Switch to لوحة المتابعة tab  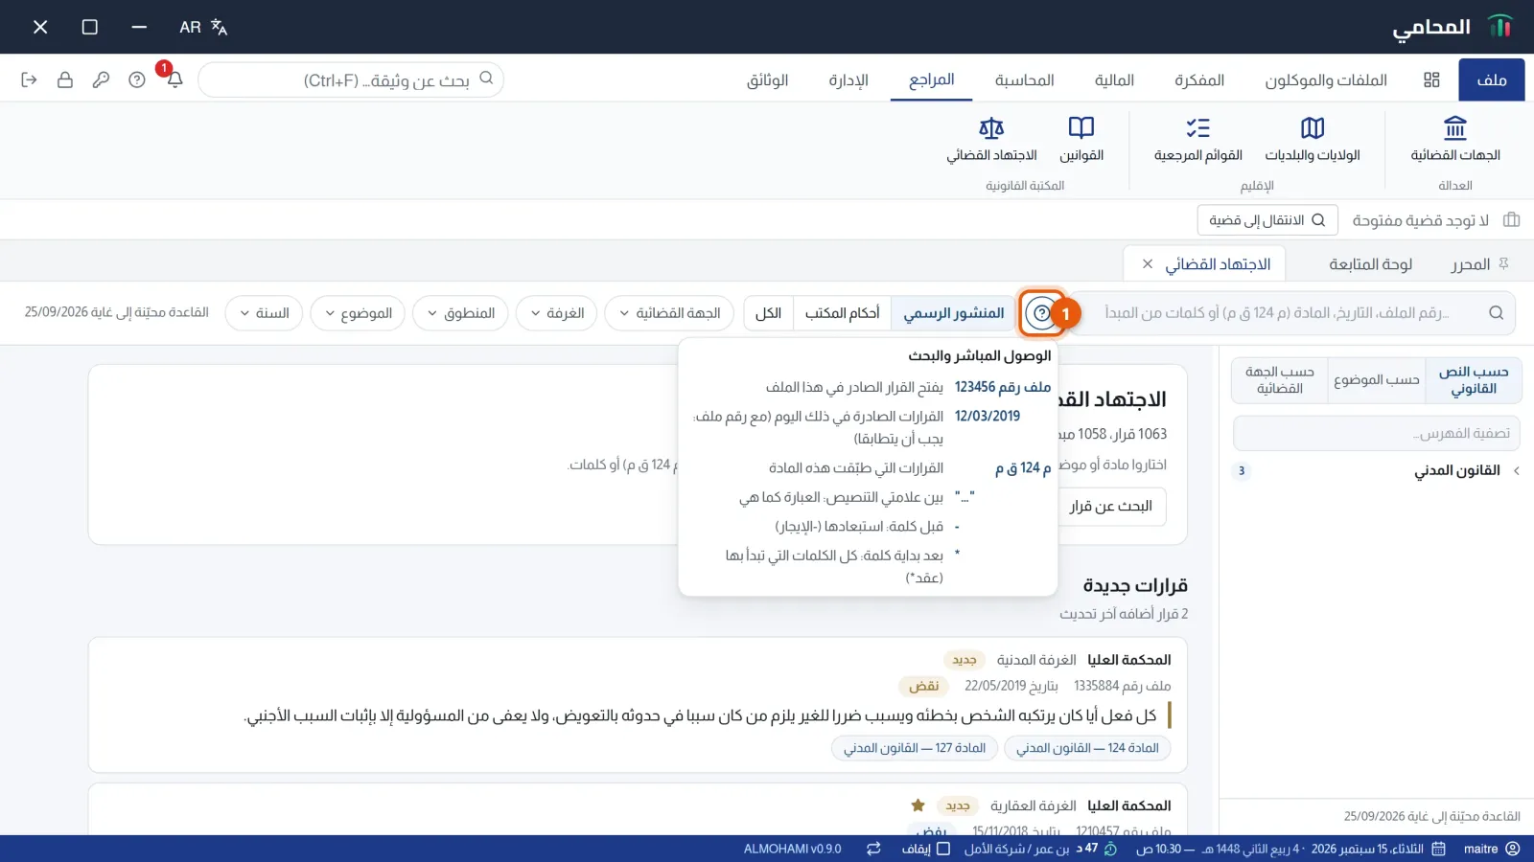[1370, 263]
